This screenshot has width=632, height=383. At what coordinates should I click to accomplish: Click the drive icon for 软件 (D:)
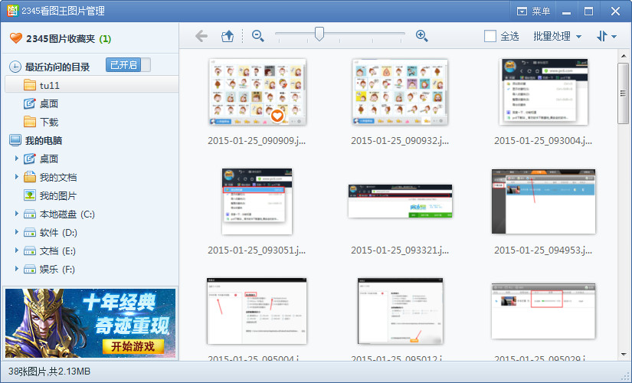coord(30,233)
